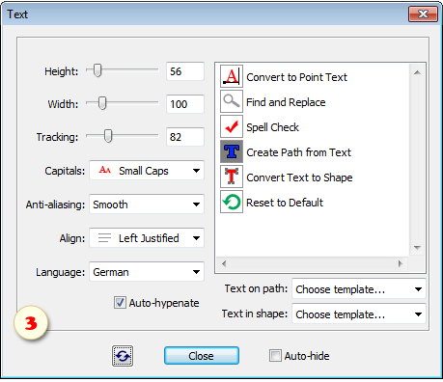Click the Convert to Point Text icon
This screenshot has height=382, width=443.
tap(232, 76)
